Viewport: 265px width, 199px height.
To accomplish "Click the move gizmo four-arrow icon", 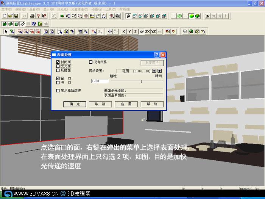I will tap(110, 31).
